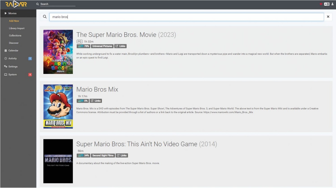Click the magnifier icon beside the header Search field
Screen dimensions: 336x188
coord(38,4)
